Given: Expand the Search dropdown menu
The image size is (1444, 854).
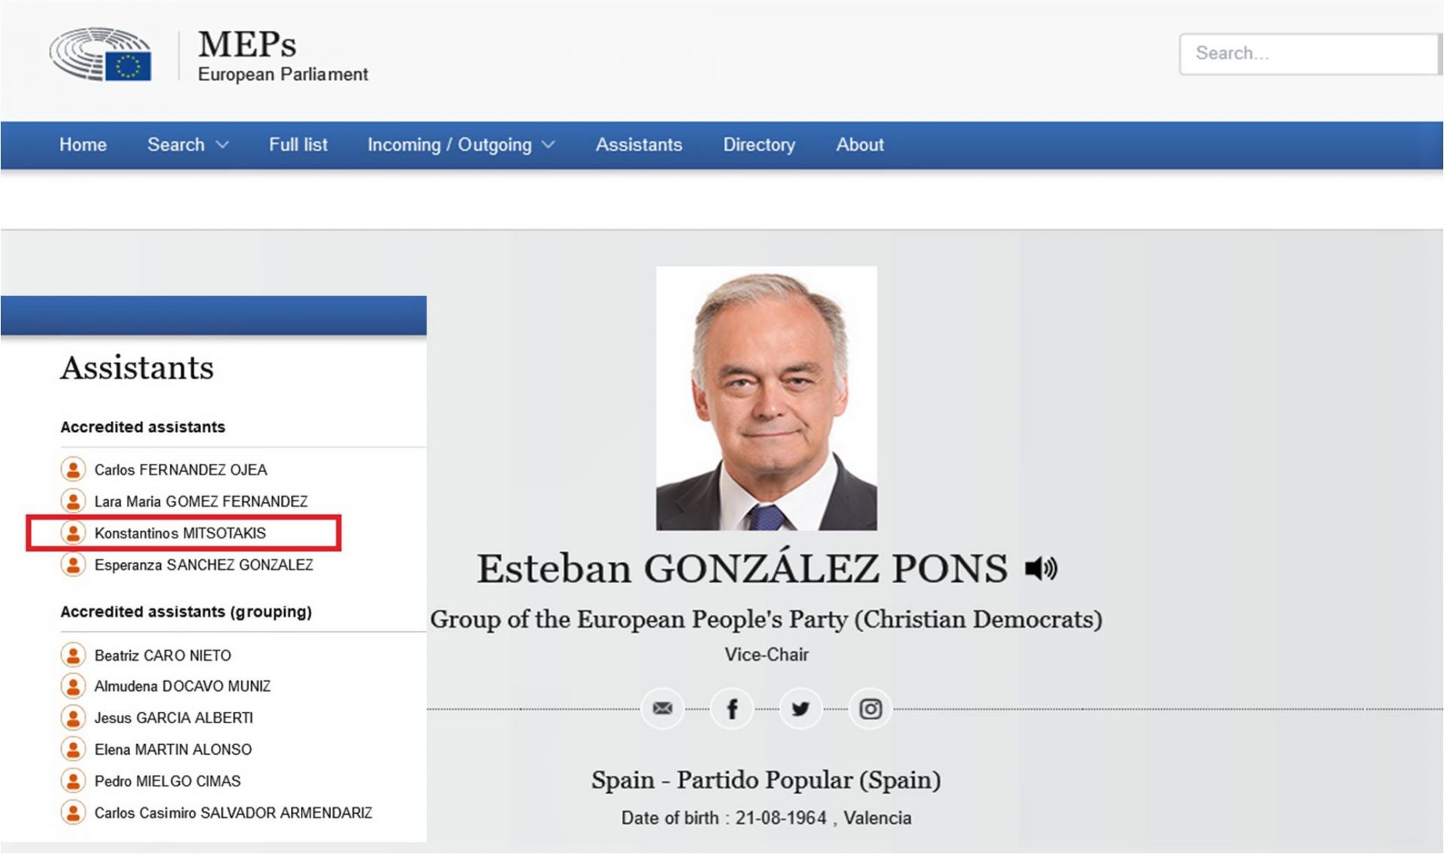Looking at the screenshot, I should 187,144.
